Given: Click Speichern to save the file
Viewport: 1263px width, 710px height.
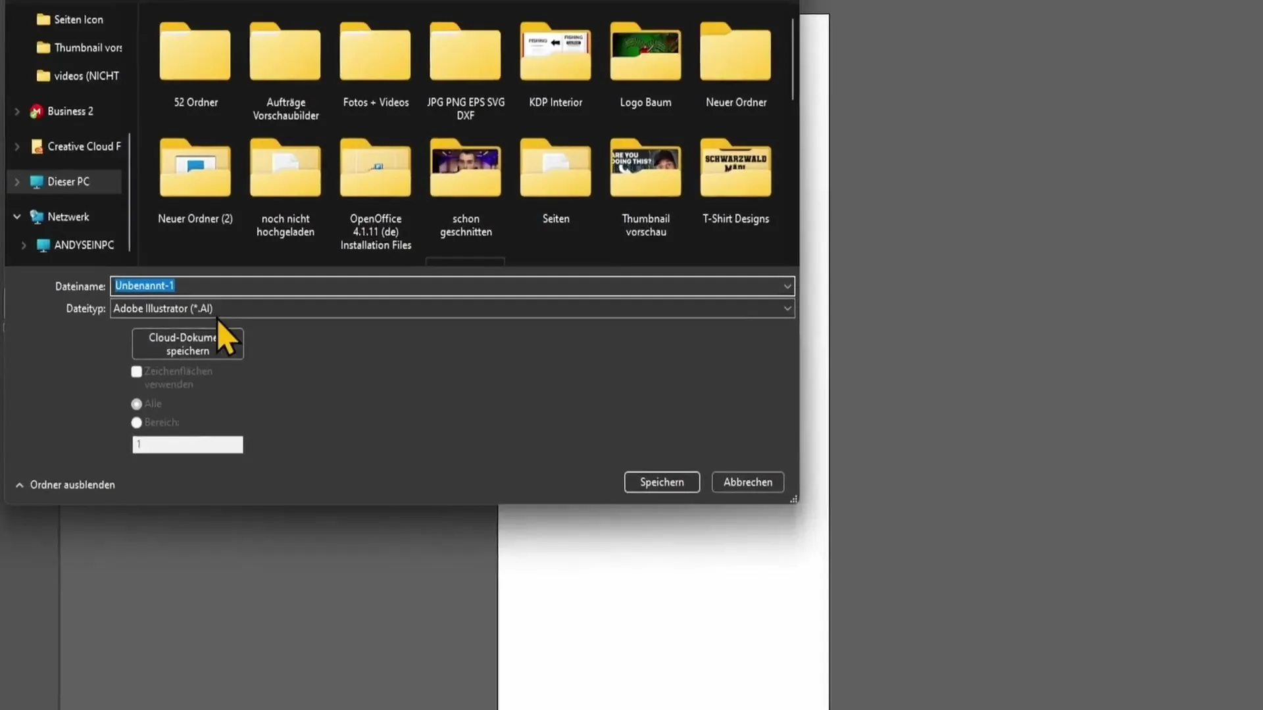Looking at the screenshot, I should [x=662, y=482].
